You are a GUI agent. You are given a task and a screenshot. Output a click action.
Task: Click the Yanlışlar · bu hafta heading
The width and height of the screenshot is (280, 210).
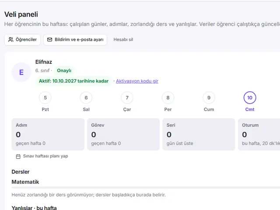pyautogui.click(x=34, y=208)
